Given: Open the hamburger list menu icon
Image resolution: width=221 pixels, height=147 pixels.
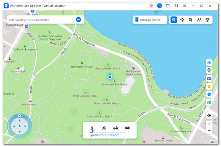Looking at the screenshot, I should tap(185, 6).
